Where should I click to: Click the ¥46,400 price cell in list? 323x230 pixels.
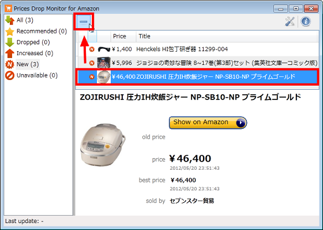(x=123, y=77)
